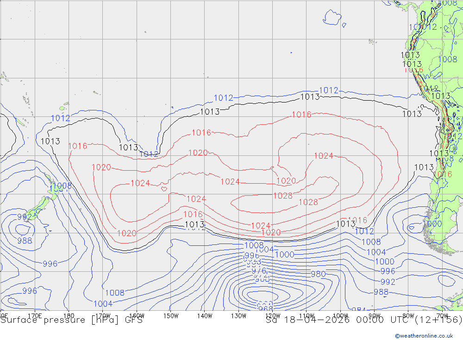The image size is (463, 340).
Task: Select the 70W longitude axis label
Action: [442, 316]
